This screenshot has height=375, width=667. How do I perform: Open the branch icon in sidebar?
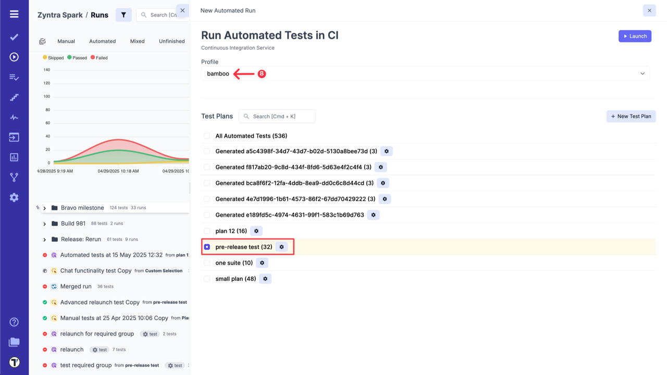tap(14, 178)
